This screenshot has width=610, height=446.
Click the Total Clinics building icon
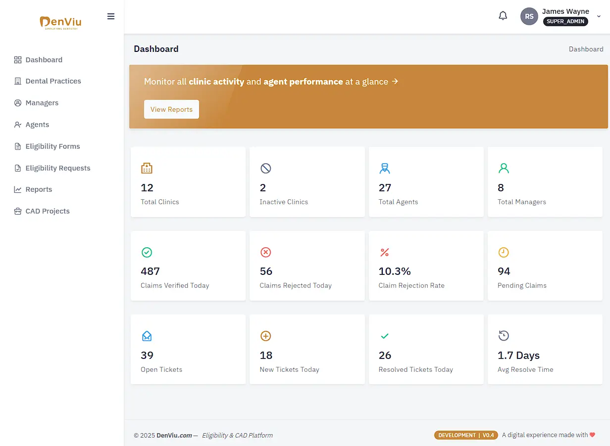[x=147, y=168]
